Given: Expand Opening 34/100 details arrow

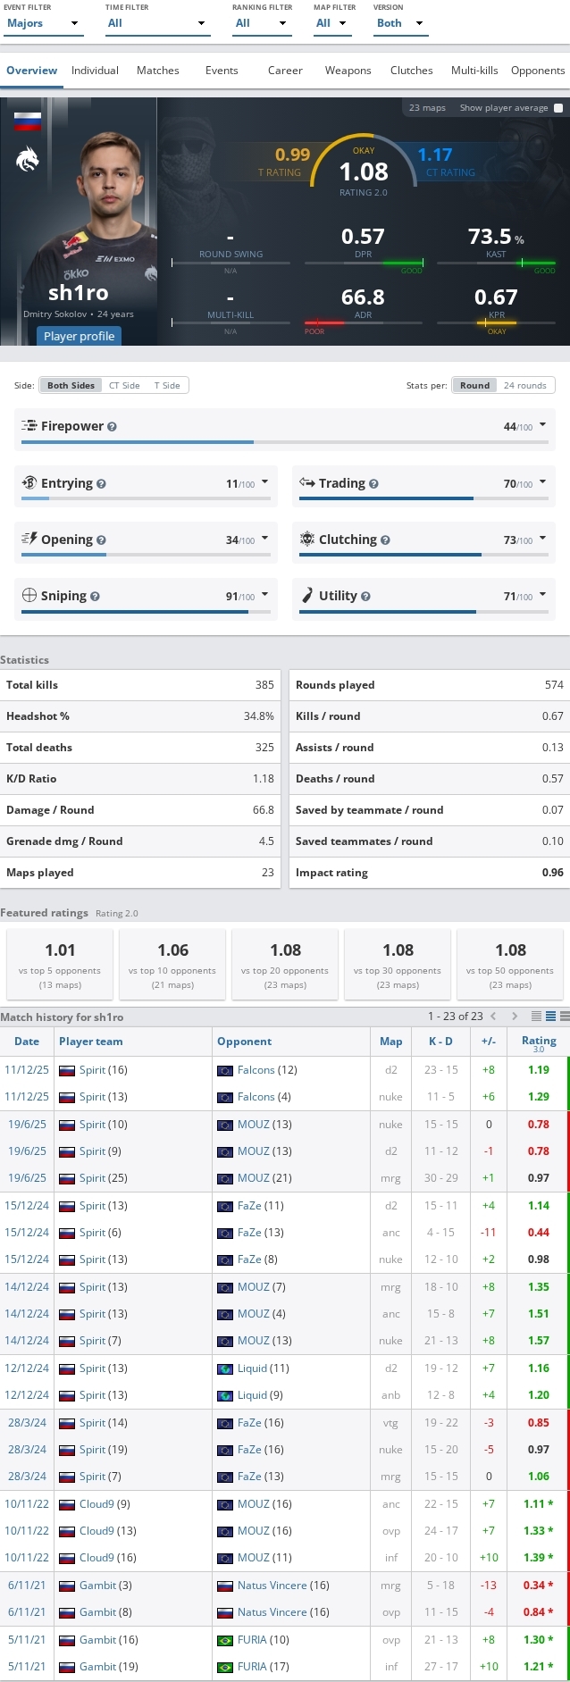Looking at the screenshot, I should [x=264, y=540].
